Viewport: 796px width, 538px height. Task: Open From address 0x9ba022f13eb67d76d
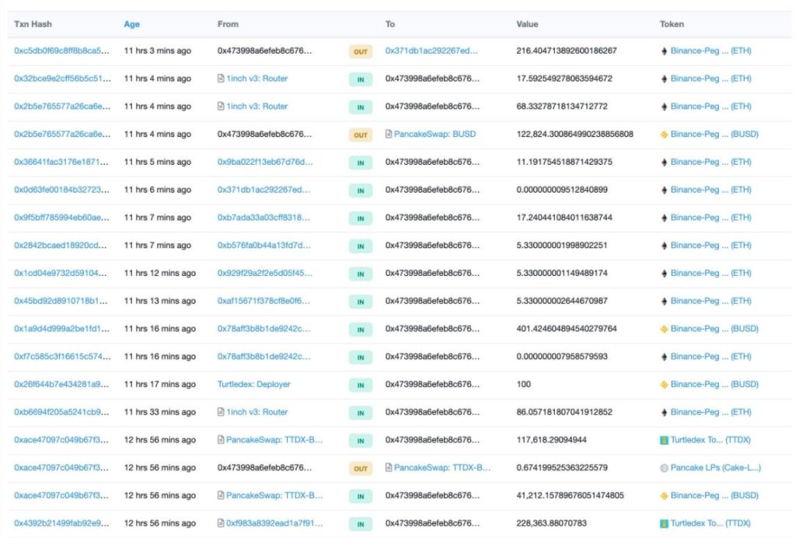pyautogui.click(x=265, y=162)
